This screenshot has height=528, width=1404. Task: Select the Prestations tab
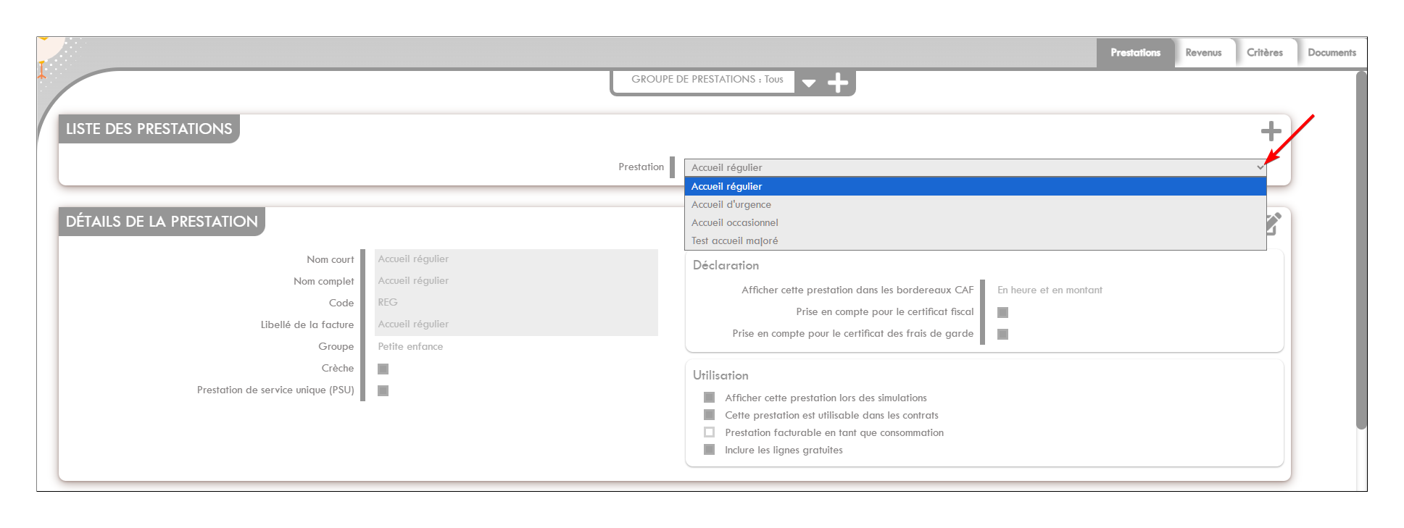click(x=1135, y=53)
